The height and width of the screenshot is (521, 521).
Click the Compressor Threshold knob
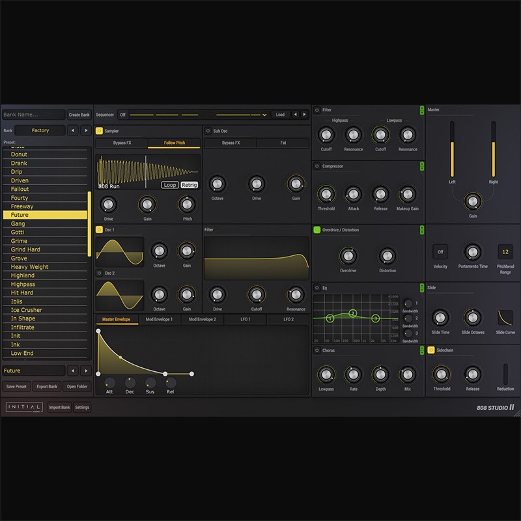click(326, 194)
